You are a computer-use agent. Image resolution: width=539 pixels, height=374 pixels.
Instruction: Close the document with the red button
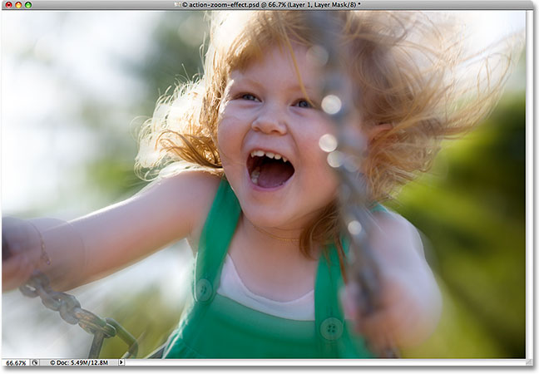click(x=7, y=5)
